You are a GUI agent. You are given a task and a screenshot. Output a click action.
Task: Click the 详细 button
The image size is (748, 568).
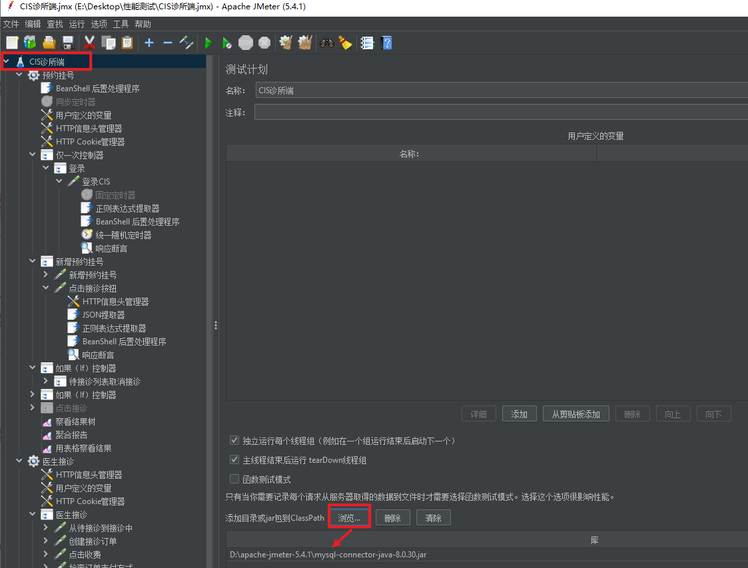478,414
